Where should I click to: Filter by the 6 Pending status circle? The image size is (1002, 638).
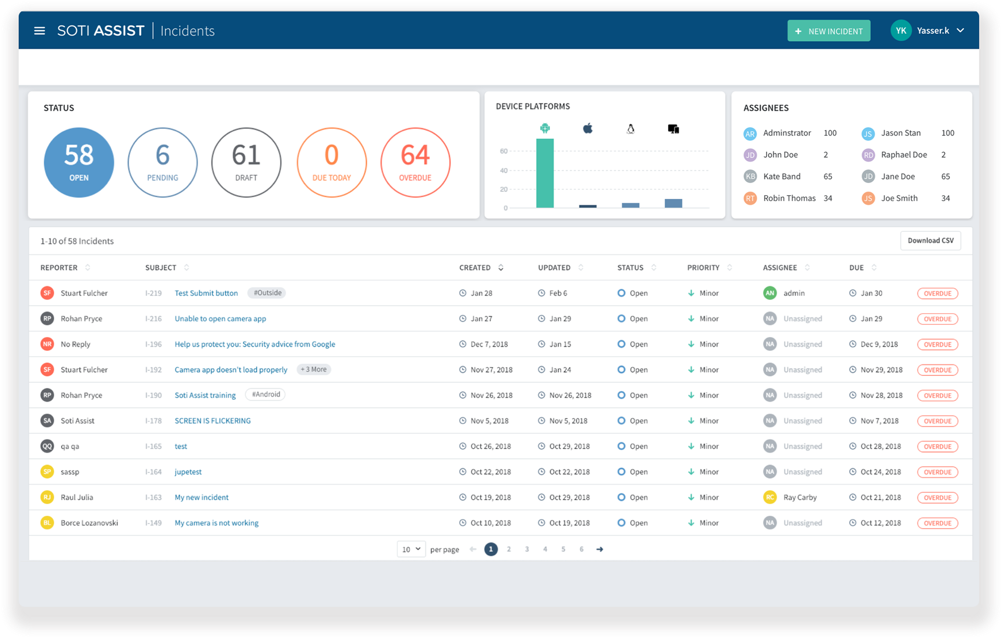(x=162, y=162)
